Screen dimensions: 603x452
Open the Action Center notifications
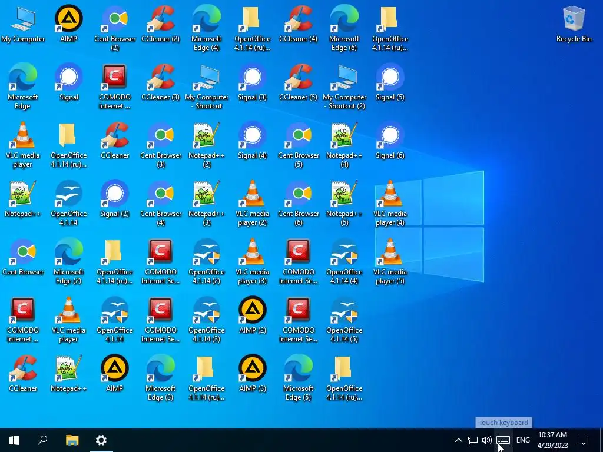click(584, 440)
